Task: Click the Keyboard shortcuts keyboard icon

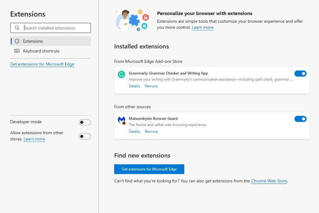Action: tap(17, 51)
